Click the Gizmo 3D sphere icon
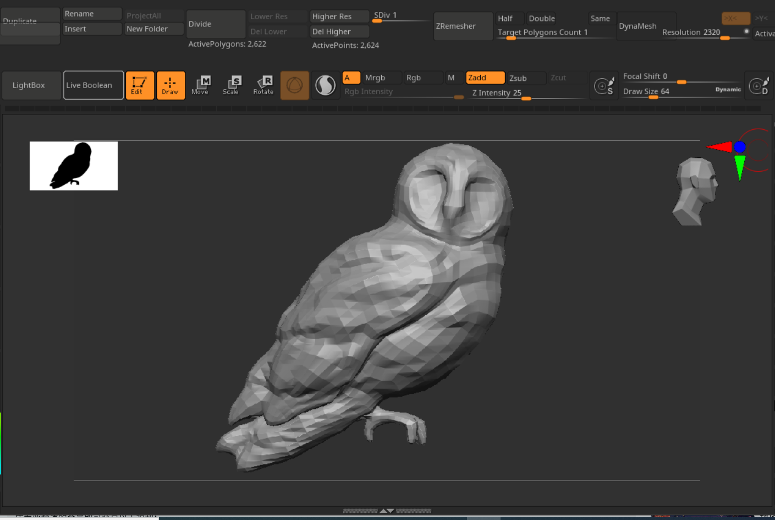775x520 pixels. pyautogui.click(x=294, y=85)
